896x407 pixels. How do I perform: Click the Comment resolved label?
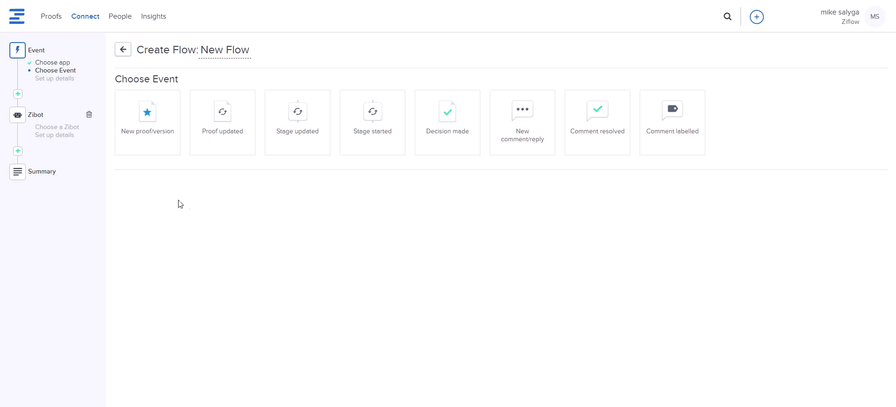(x=597, y=131)
